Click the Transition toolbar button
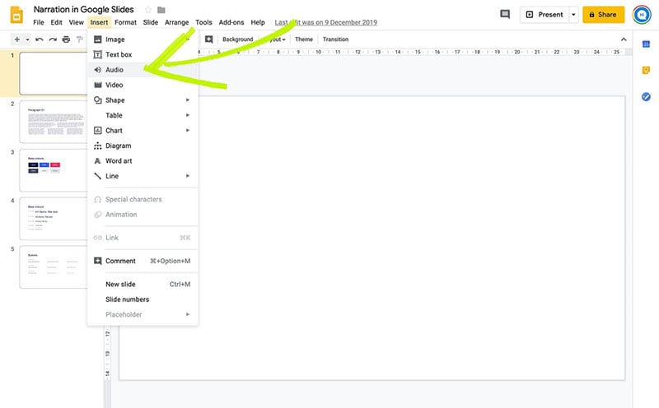The height and width of the screenshot is (408, 659). coord(335,39)
